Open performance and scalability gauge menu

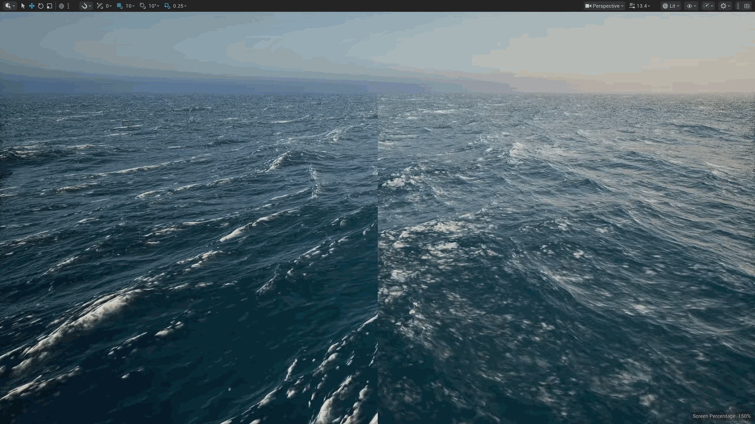tap(708, 6)
